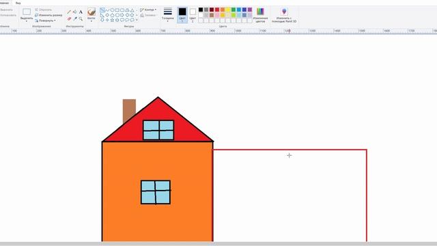Click the Brushes tool icon
437x246 pixels.
point(91,12)
